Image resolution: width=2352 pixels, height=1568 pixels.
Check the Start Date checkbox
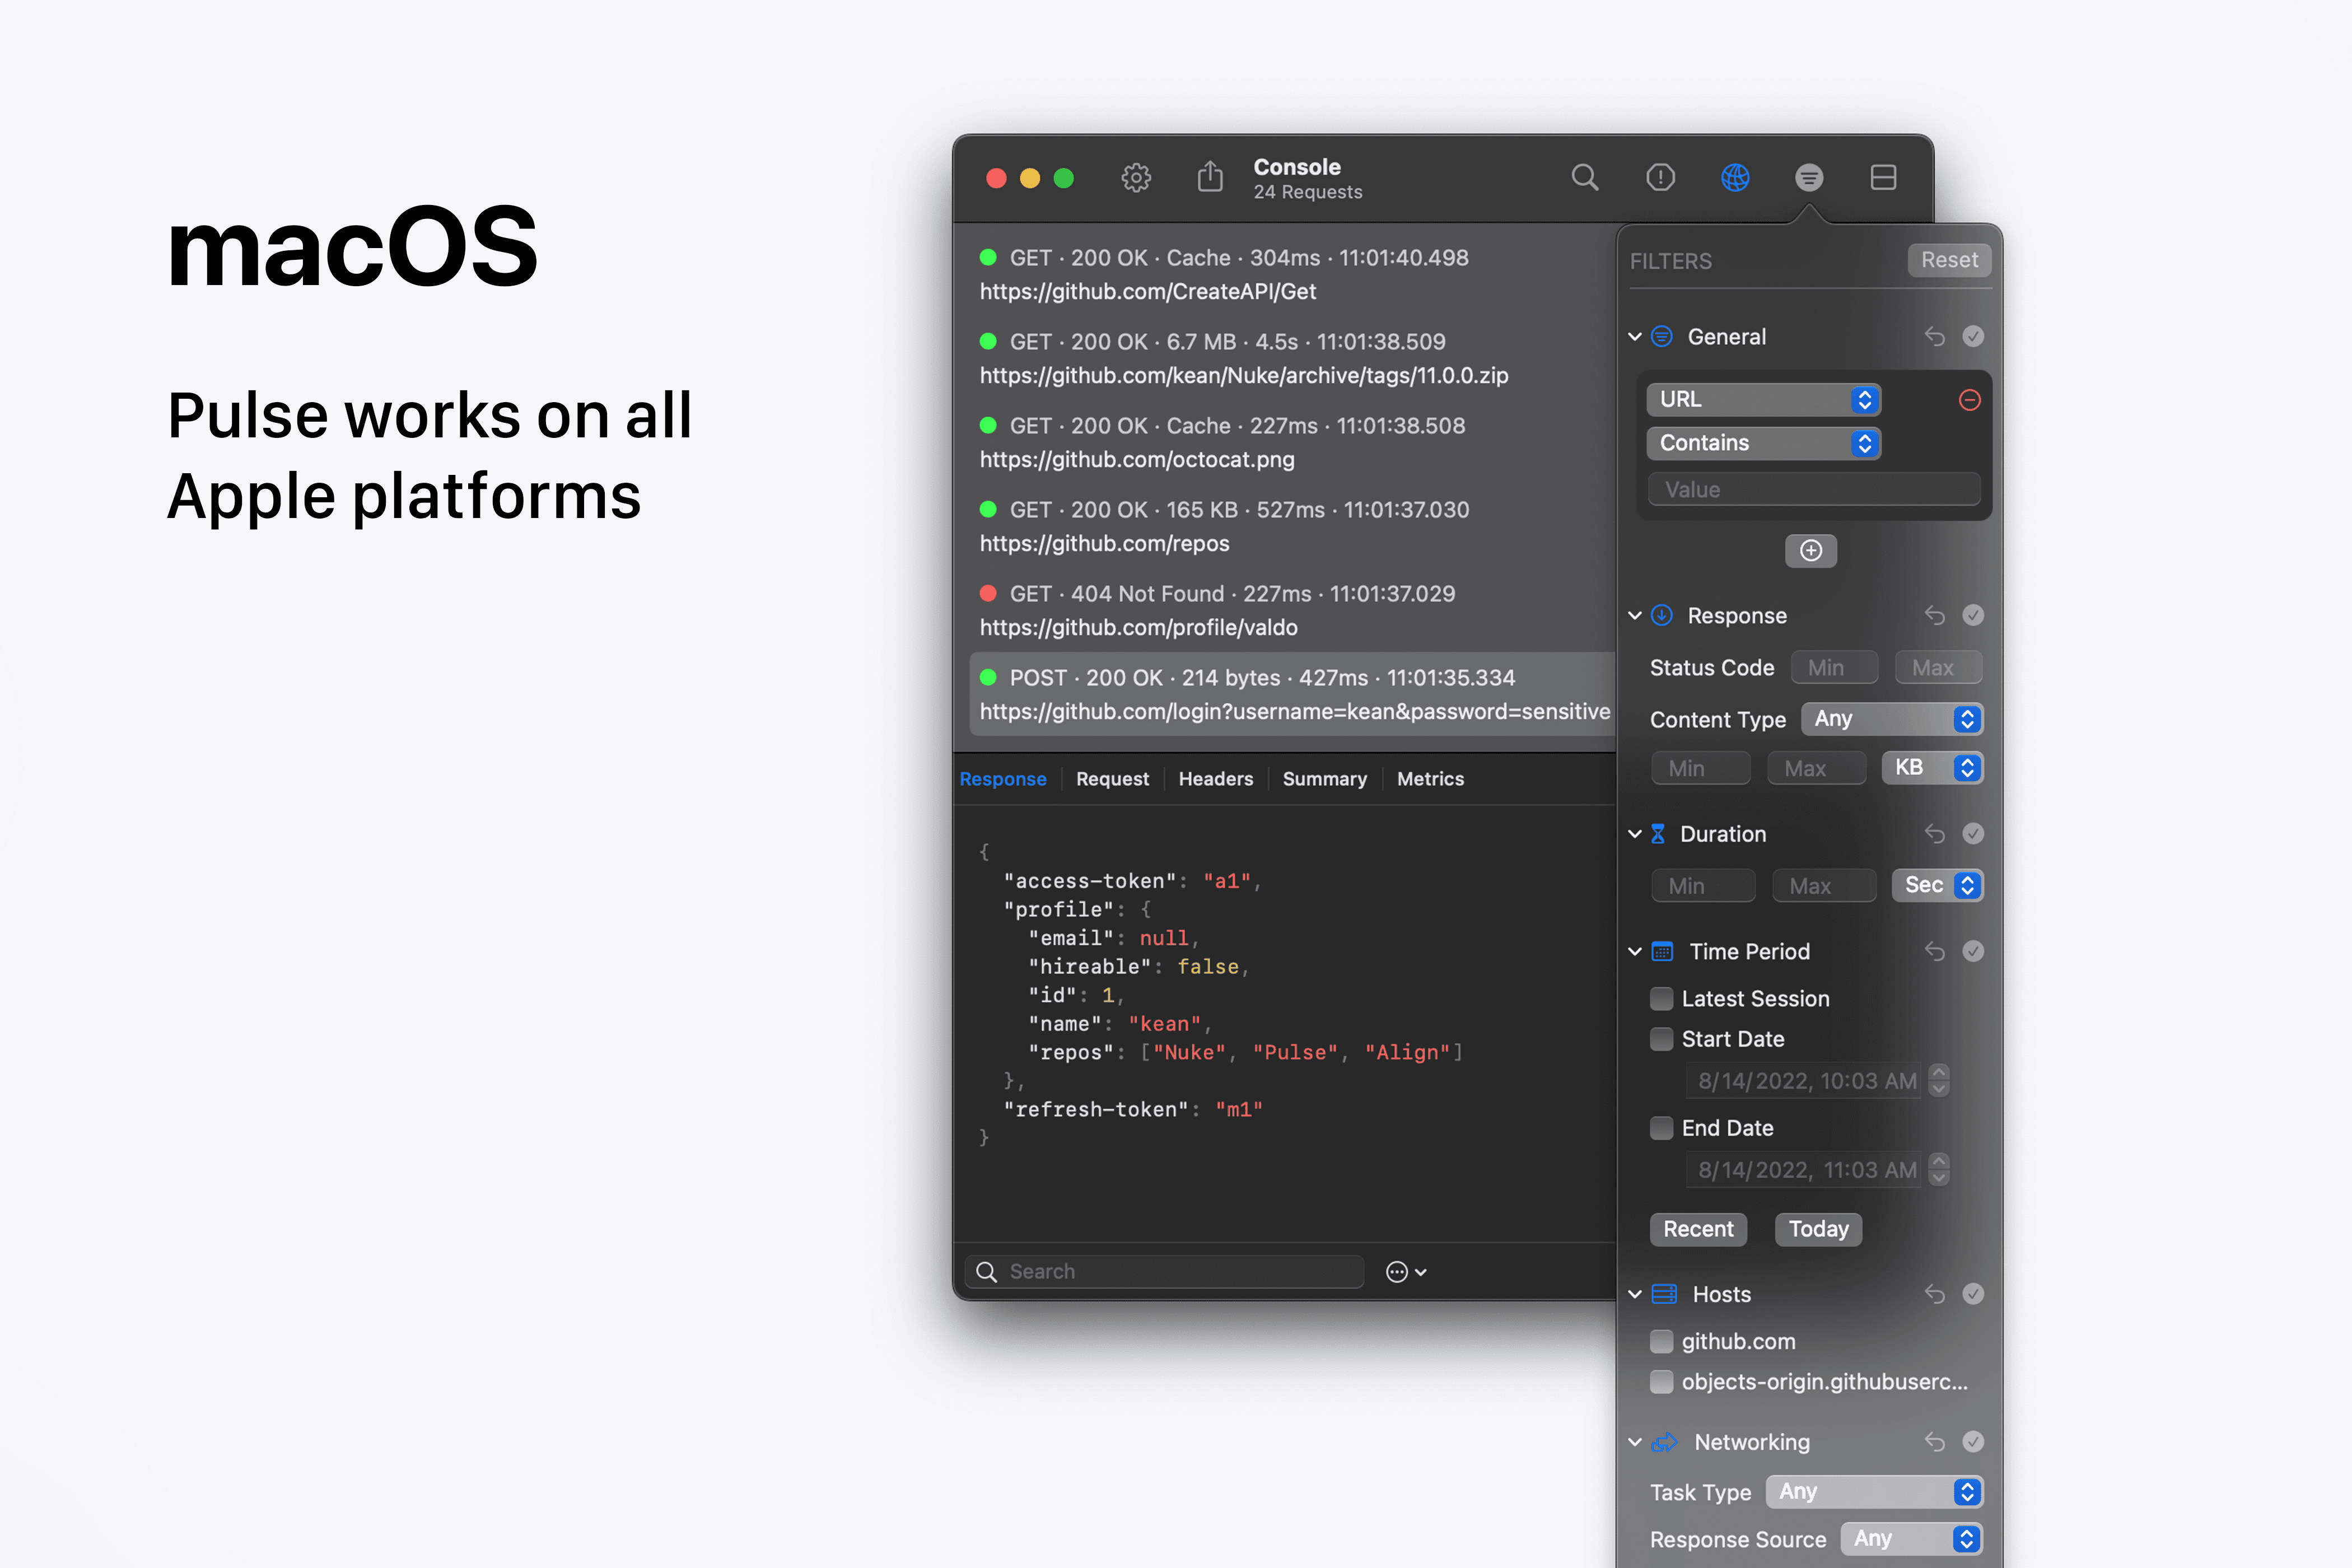(1662, 1039)
